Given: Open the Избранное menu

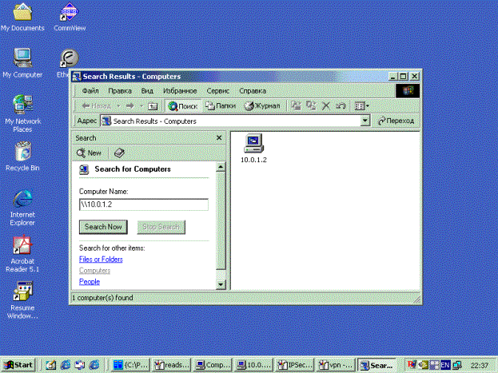Looking at the screenshot, I should 179,91.
